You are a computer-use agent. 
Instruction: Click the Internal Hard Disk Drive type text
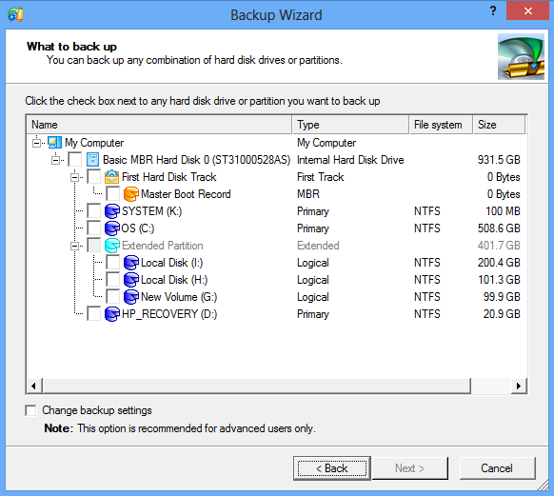tap(350, 160)
